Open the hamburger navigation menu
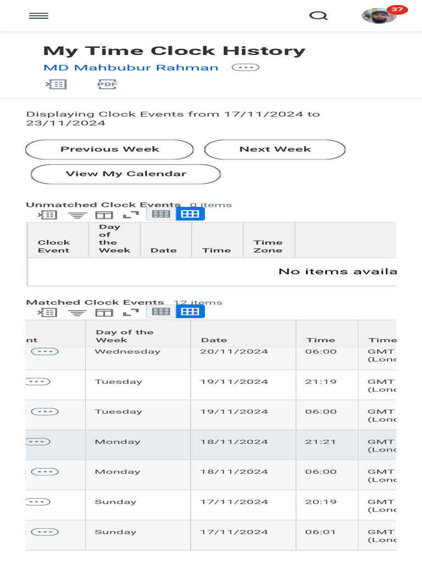The width and height of the screenshot is (422, 563). pos(39,16)
